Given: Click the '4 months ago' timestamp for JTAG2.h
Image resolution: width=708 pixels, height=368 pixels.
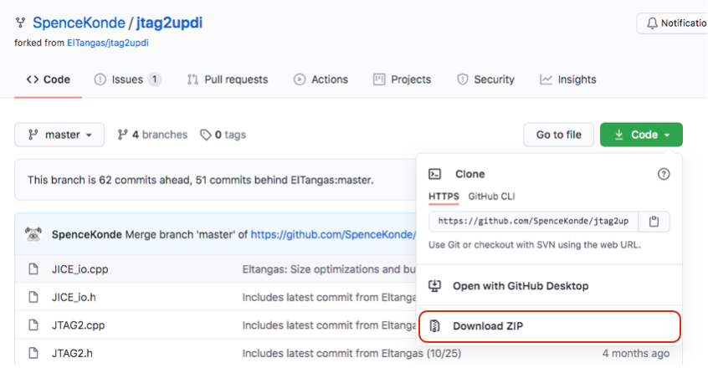Looking at the screenshot, I should pos(636,353).
